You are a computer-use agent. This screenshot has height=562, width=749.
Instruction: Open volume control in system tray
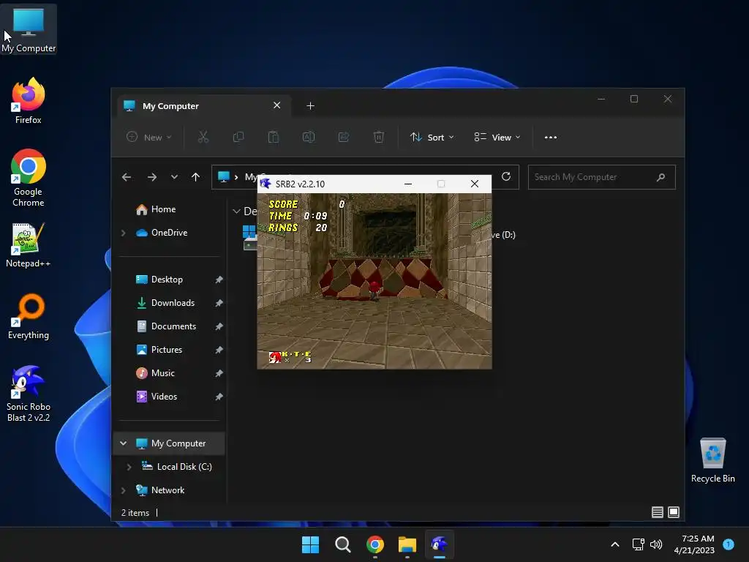[x=656, y=544]
